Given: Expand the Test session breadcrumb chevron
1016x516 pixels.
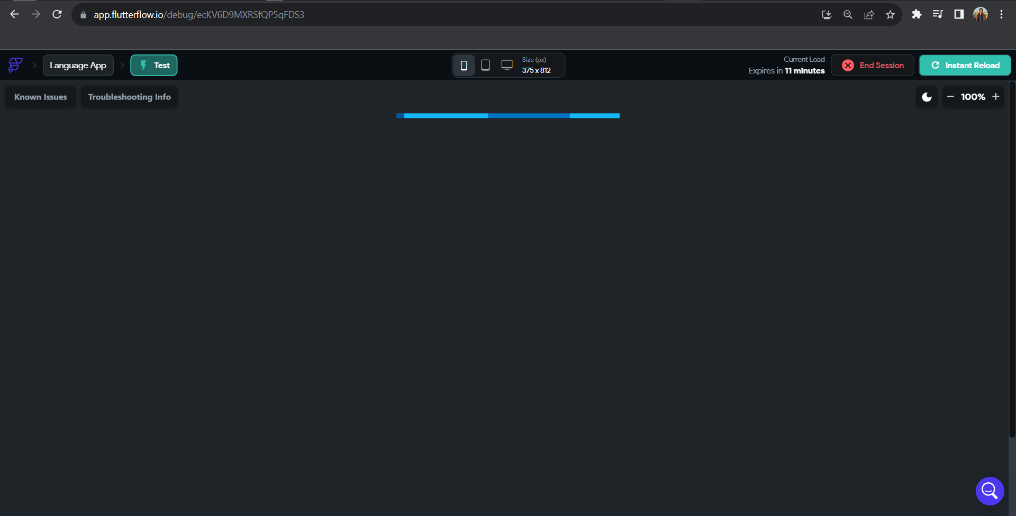Looking at the screenshot, I should point(122,65).
